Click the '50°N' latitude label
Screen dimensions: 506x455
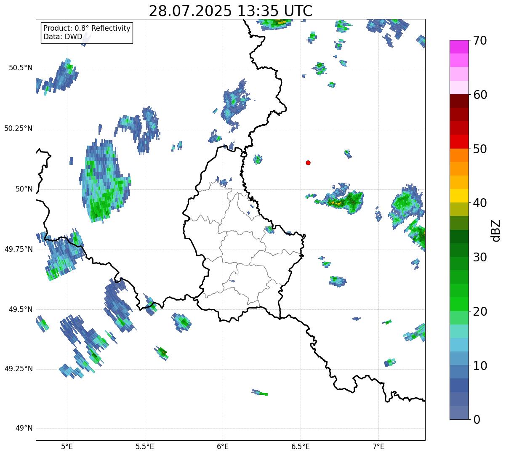coord(24,189)
